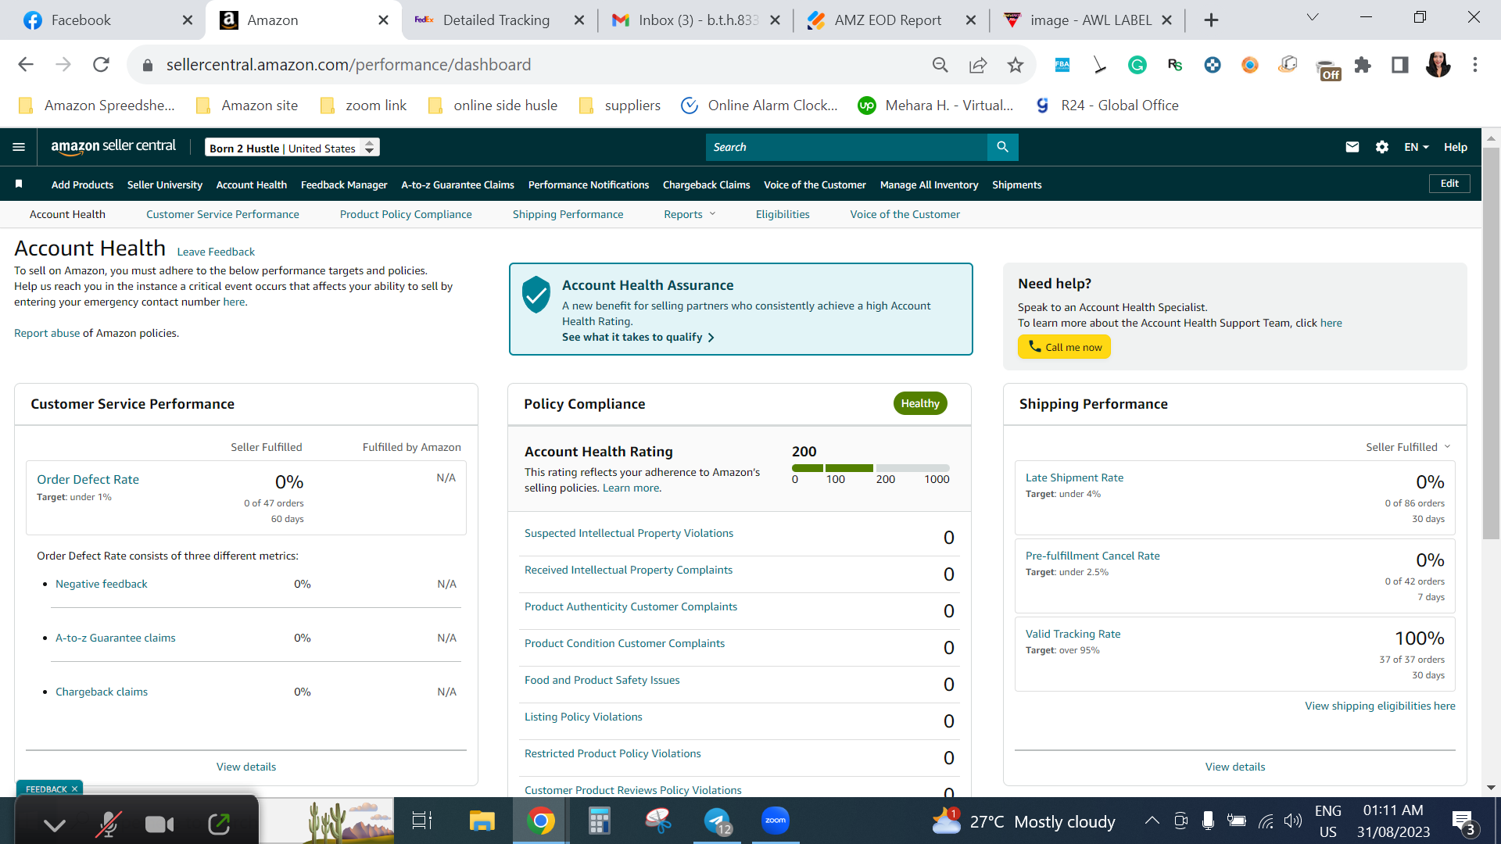Click the Edit button in the navigation bar

[1449, 184]
